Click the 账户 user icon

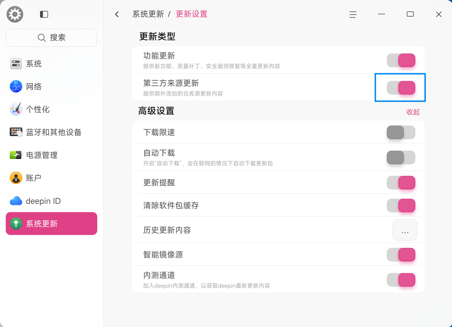16,178
